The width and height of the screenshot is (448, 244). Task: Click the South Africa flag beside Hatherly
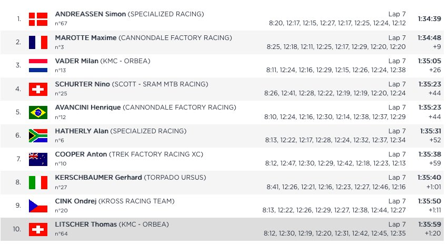[38, 135]
